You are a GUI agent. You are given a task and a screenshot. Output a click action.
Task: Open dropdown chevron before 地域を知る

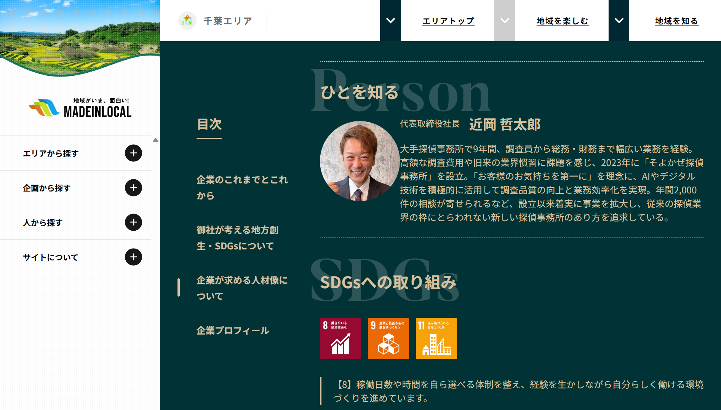[619, 21]
